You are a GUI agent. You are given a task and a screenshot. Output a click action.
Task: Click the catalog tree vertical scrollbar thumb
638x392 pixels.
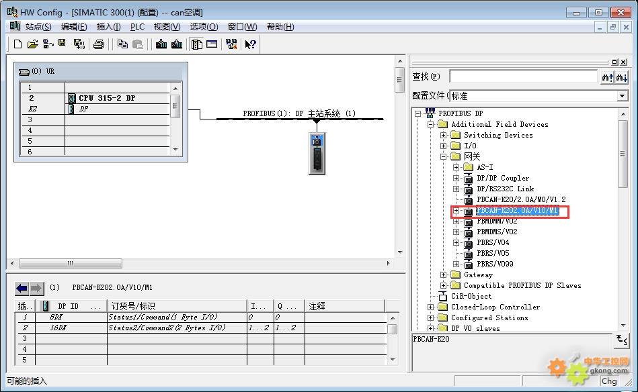(x=623, y=154)
